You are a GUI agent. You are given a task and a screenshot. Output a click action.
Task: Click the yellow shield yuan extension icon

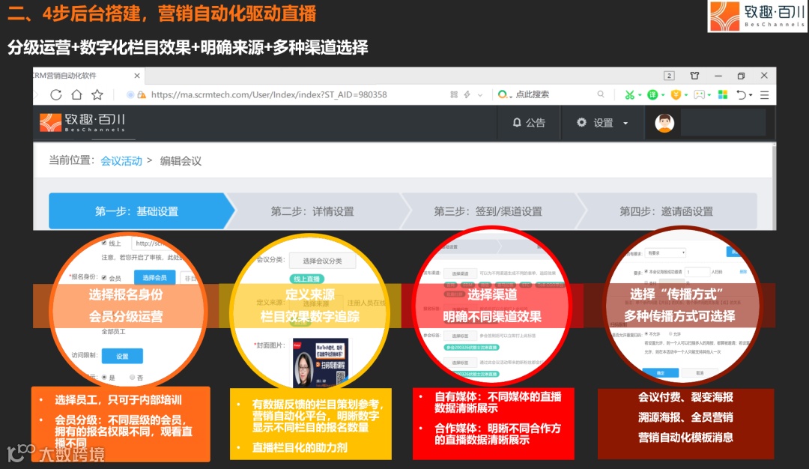tap(676, 95)
